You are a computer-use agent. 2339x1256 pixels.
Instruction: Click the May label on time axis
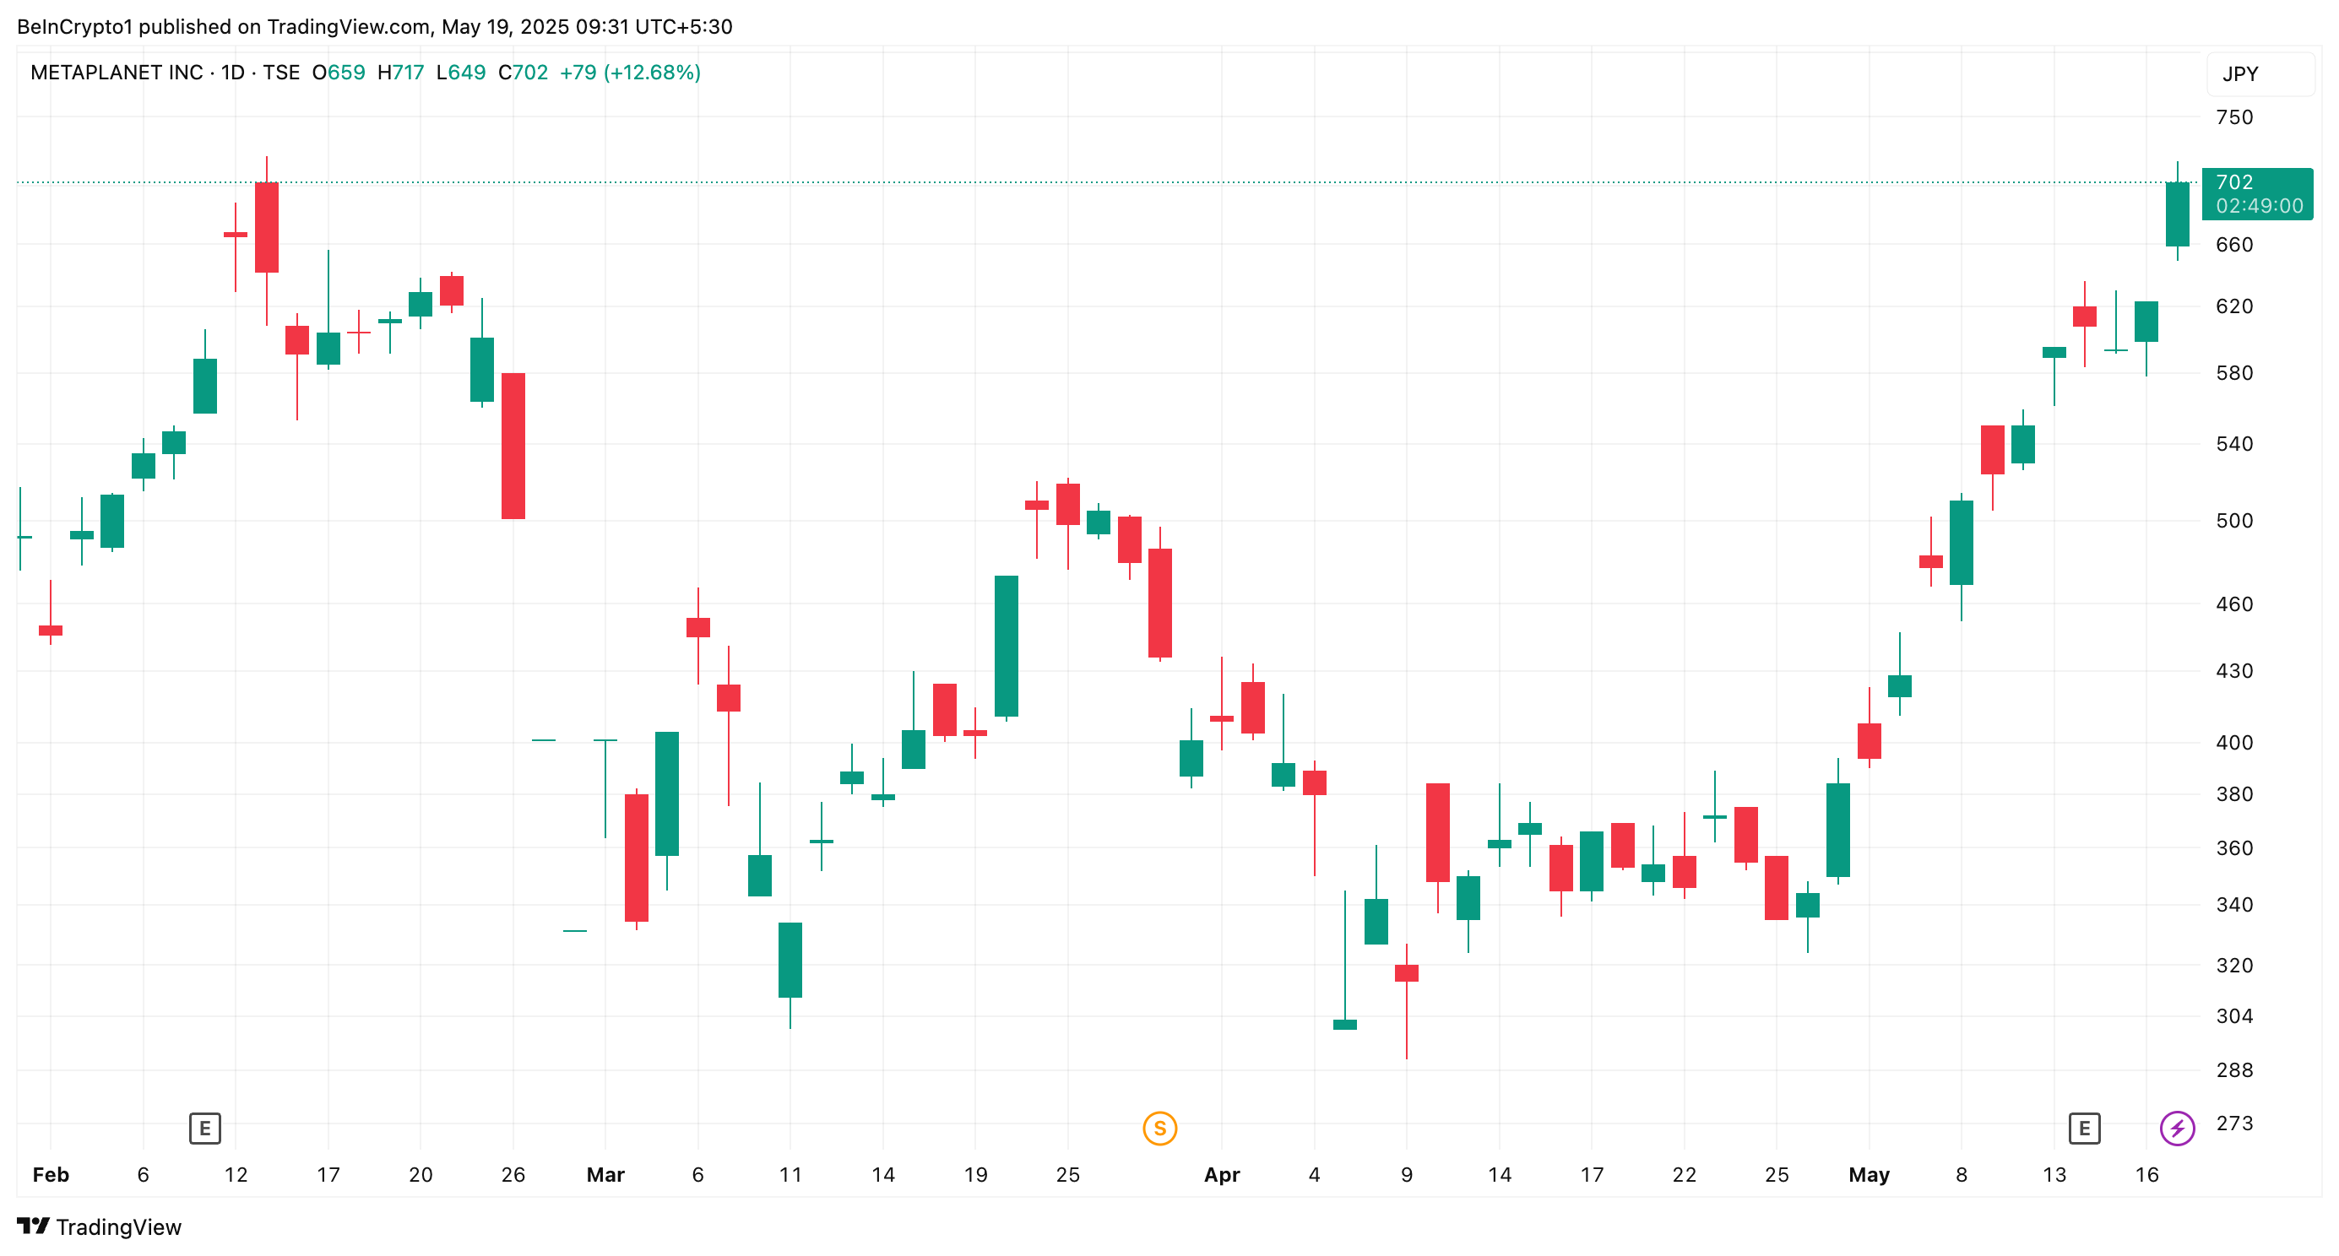point(1869,1174)
